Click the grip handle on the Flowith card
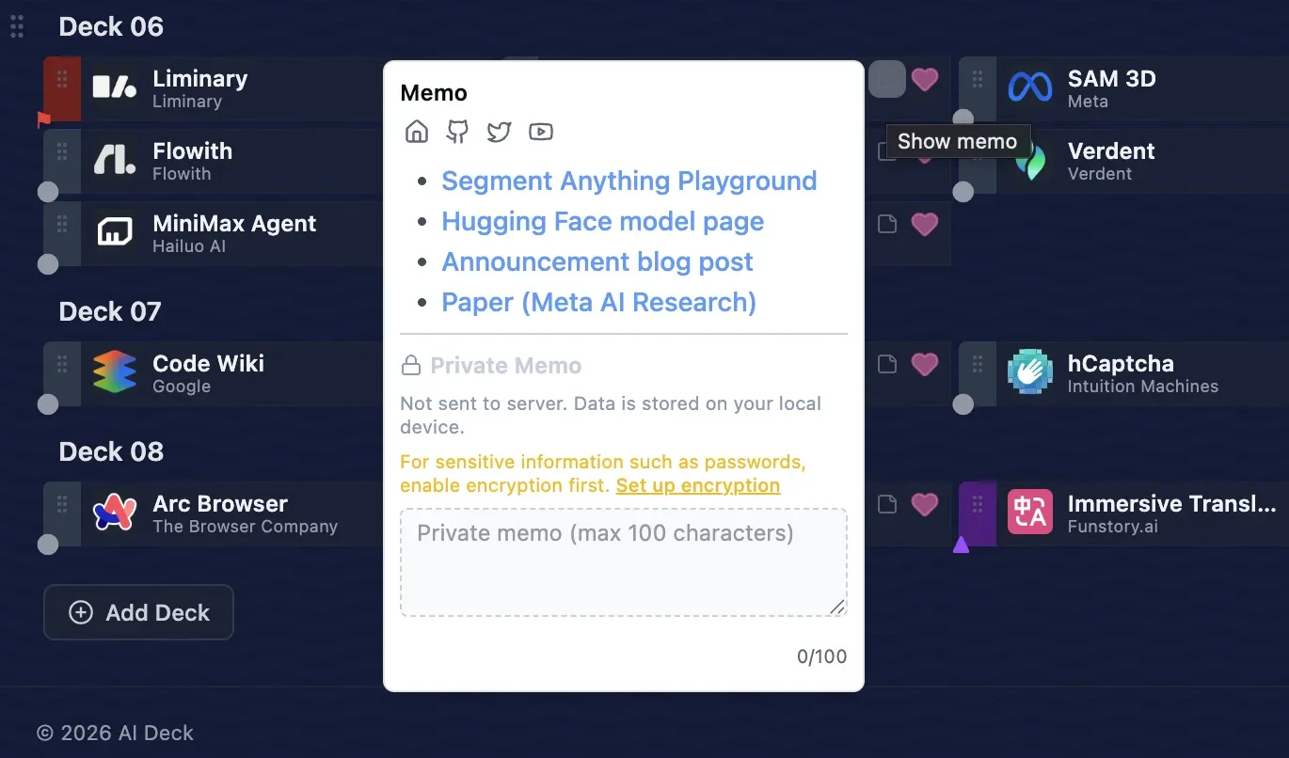This screenshot has width=1289, height=758. click(62, 151)
